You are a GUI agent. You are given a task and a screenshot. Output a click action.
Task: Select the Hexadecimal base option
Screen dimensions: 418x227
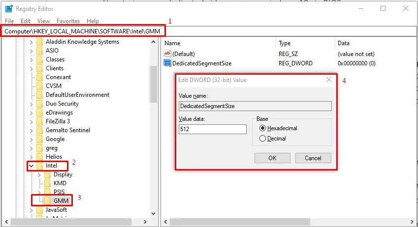(x=262, y=128)
